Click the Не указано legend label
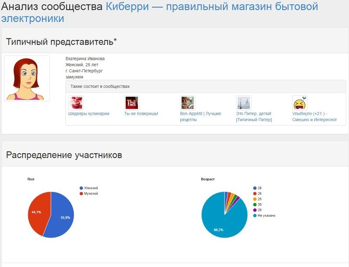Image resolution: width=349 pixels, height=267 pixels. [x=266, y=216]
